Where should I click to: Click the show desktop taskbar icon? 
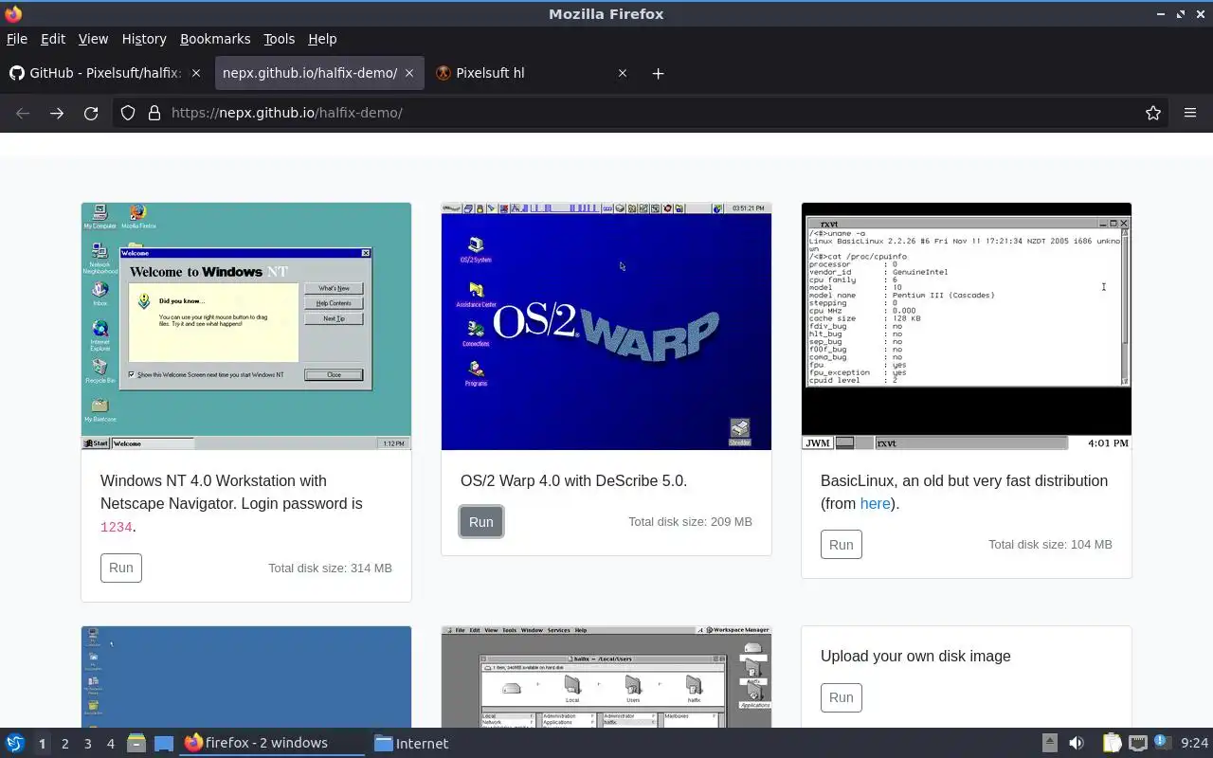[164, 743]
